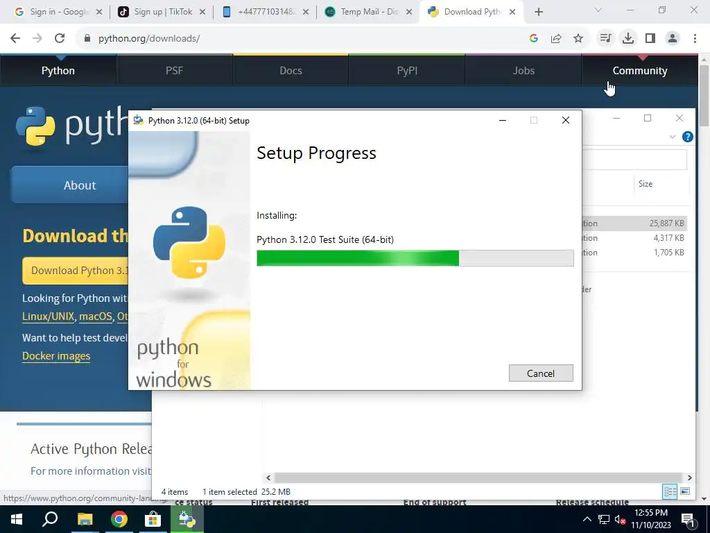Select the 4,317 KB file row
The width and height of the screenshot is (710, 533).
[x=634, y=238]
